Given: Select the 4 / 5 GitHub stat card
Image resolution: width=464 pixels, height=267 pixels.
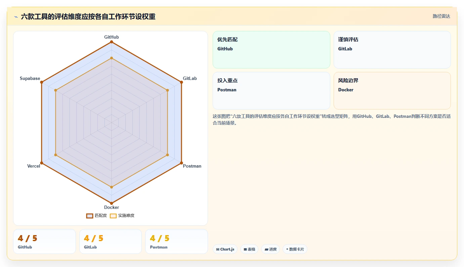Looking at the screenshot, I should click(44, 241).
